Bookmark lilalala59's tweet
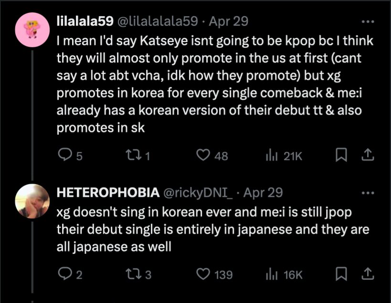This screenshot has height=303, width=391. click(341, 155)
